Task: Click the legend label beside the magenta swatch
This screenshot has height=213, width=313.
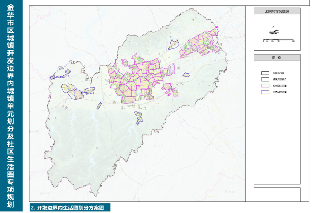Action: [x=280, y=86]
